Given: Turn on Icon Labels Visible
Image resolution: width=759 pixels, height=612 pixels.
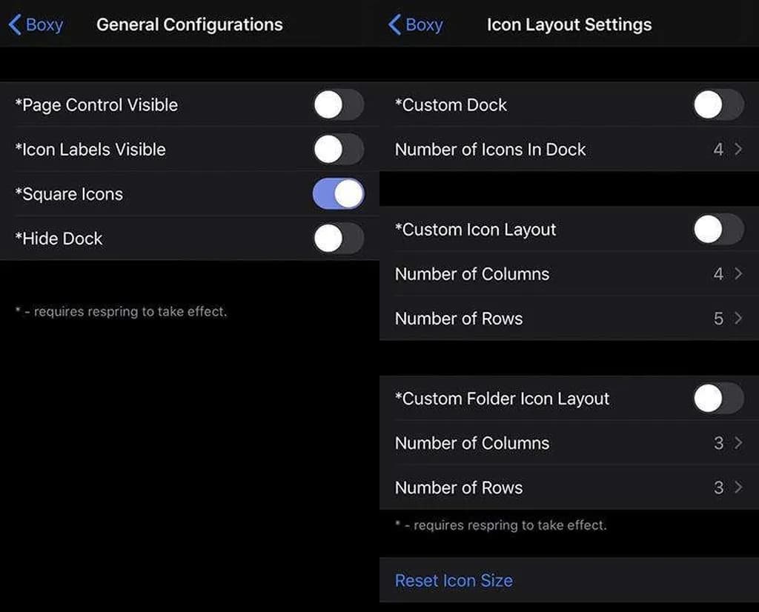Looking at the screenshot, I should pyautogui.click(x=338, y=150).
